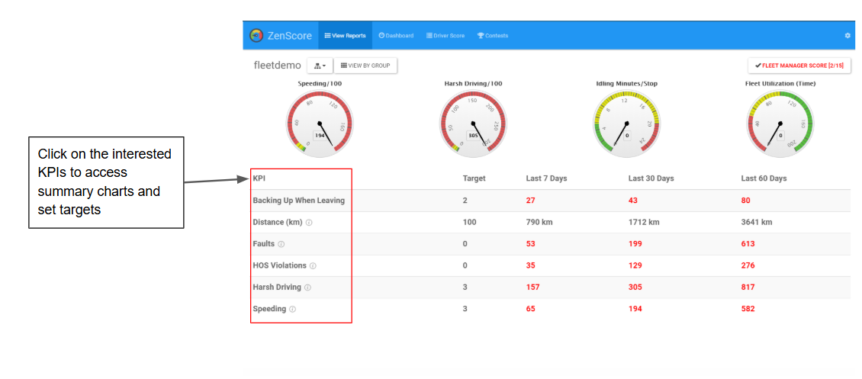Image resolution: width=862 pixels, height=379 pixels.
Task: Open the Dashboard tab
Action: pyautogui.click(x=396, y=36)
